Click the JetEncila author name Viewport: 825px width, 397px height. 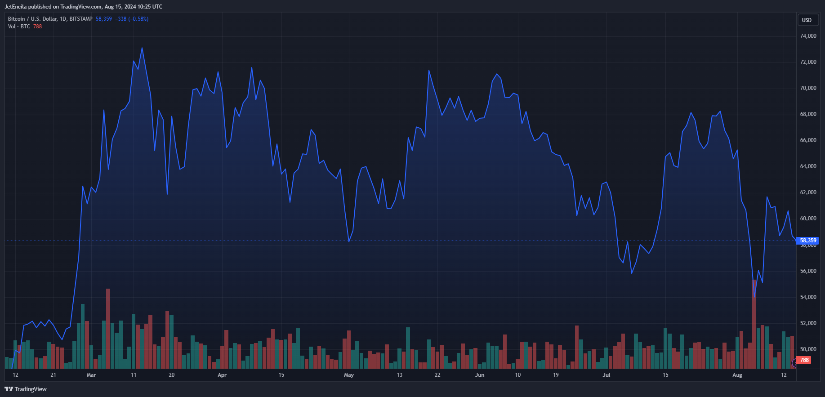[x=15, y=7]
